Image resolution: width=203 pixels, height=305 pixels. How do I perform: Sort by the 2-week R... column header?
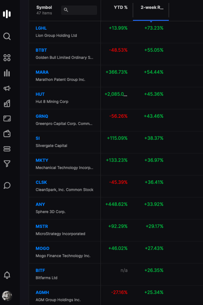(x=152, y=7)
